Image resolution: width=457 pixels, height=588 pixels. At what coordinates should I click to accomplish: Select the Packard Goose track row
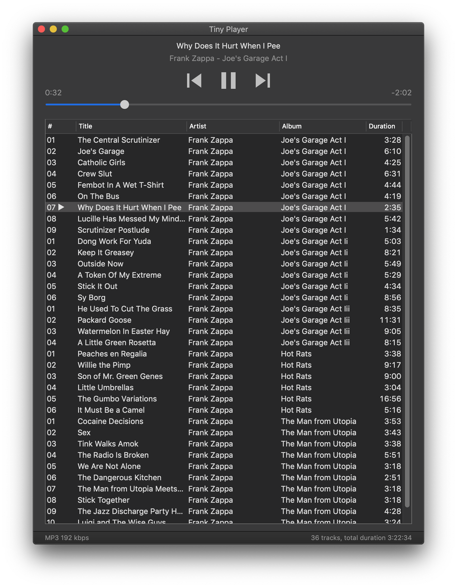click(224, 320)
